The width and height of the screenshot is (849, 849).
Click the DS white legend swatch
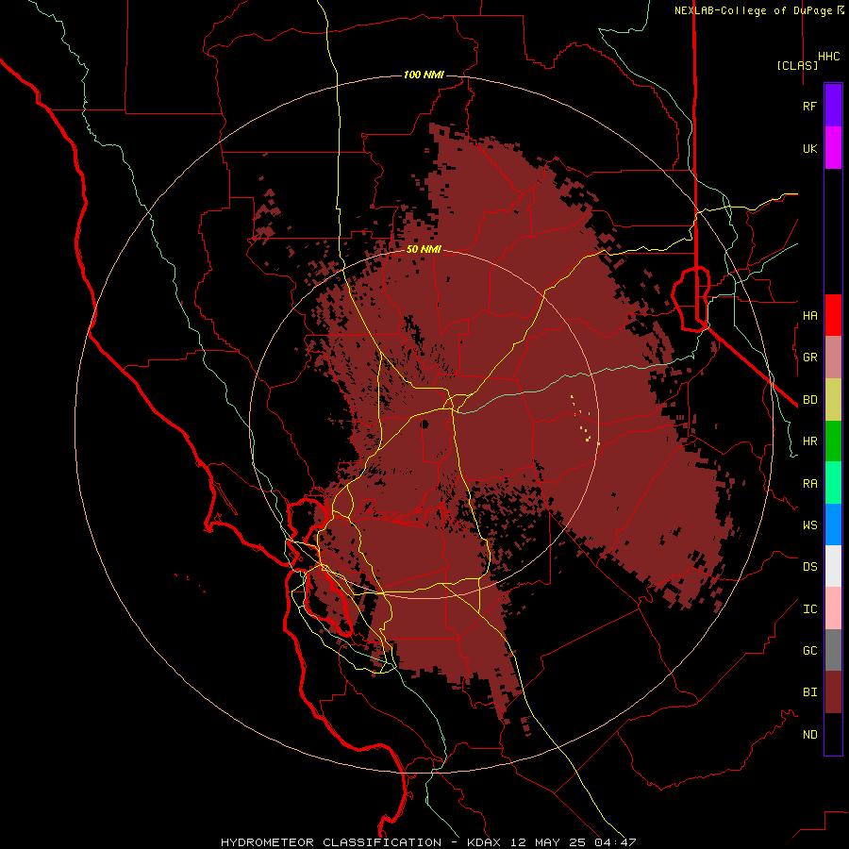coord(833,566)
